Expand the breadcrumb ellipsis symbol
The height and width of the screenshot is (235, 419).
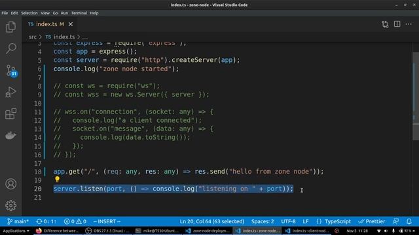(85, 37)
